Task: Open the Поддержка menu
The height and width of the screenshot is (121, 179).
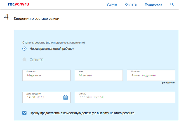Action: click(154, 4)
